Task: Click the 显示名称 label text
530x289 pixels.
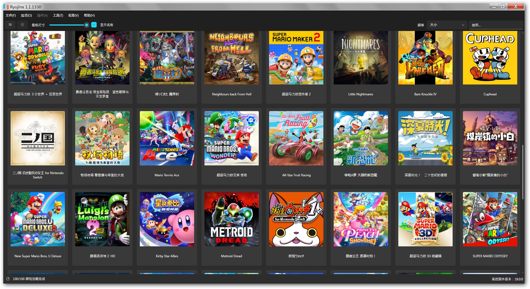Action: tap(106, 25)
